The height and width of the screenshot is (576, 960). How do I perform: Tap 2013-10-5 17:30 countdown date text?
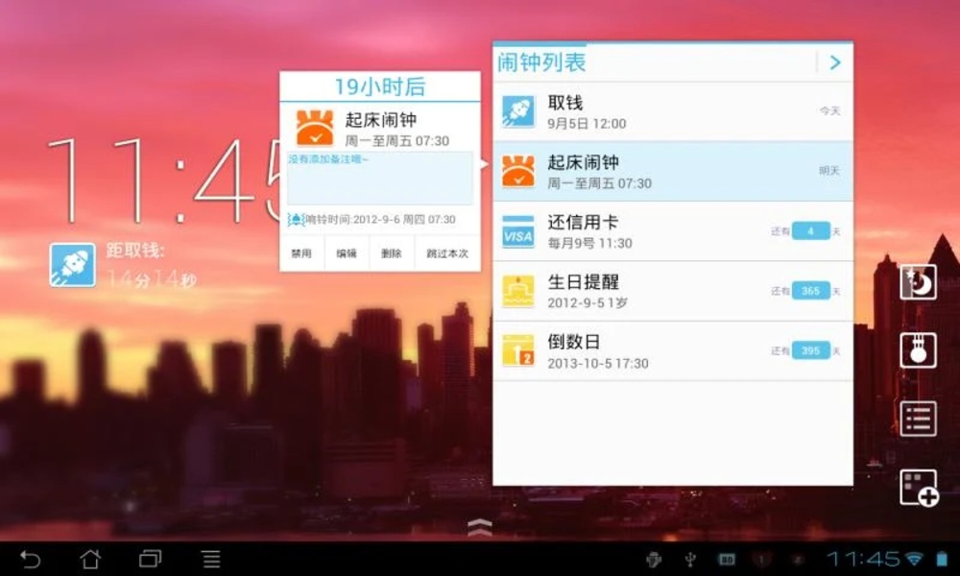597,363
